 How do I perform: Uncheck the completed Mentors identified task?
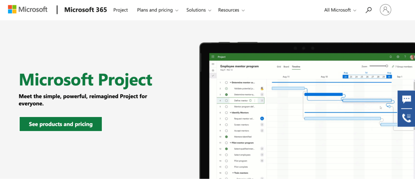click(226, 136)
